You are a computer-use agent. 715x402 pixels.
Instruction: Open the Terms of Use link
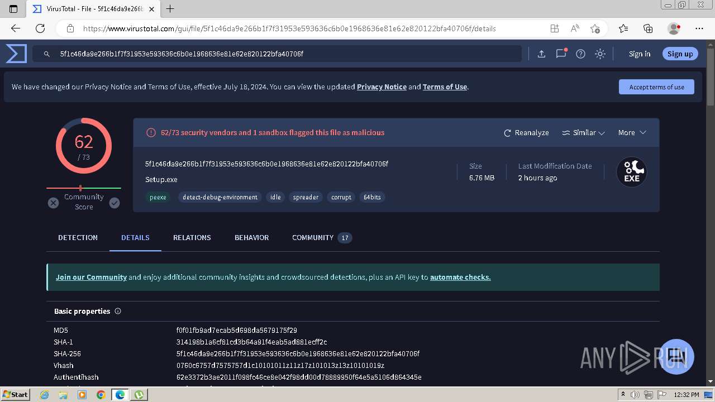[445, 87]
